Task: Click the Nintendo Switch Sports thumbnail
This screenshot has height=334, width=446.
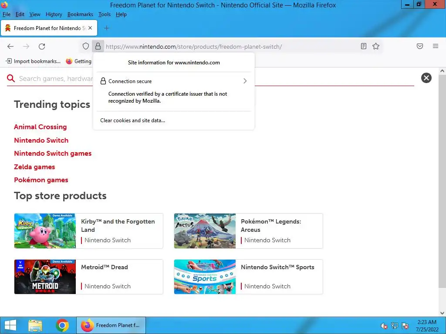Action: click(205, 277)
